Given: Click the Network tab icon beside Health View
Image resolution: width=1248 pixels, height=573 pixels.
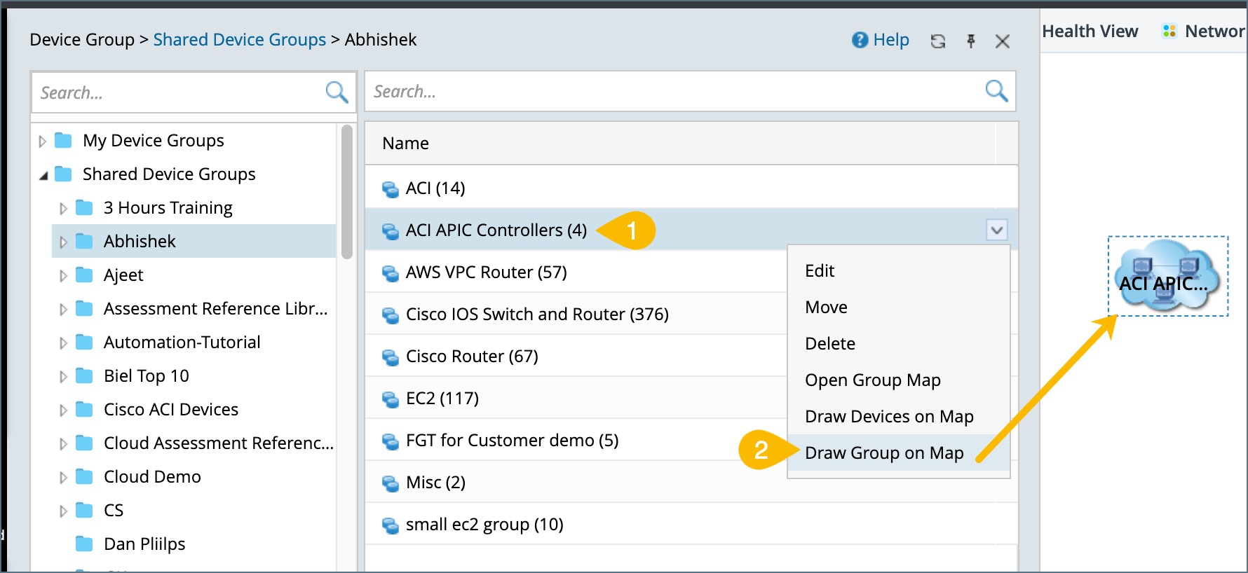Looking at the screenshot, I should click(1169, 32).
